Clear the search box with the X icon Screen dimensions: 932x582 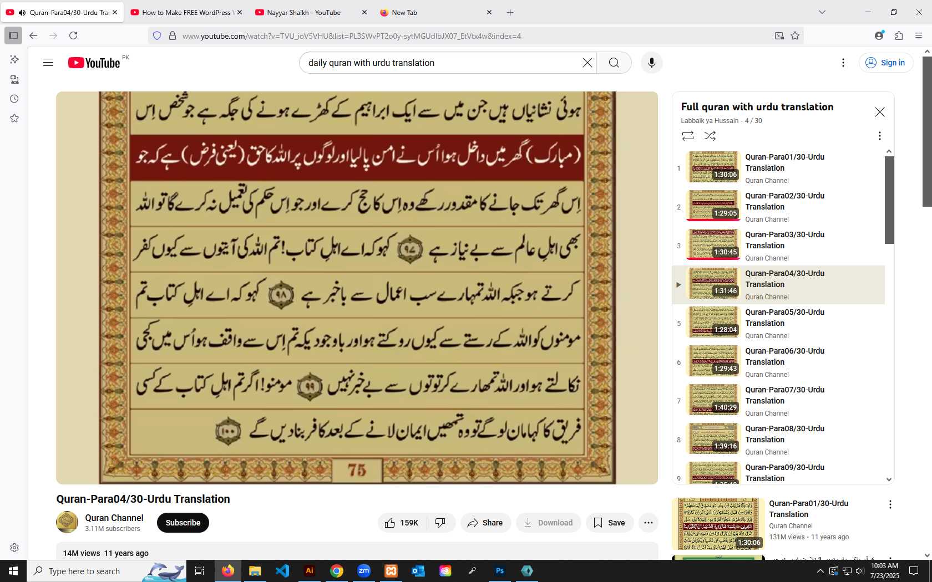(x=587, y=63)
